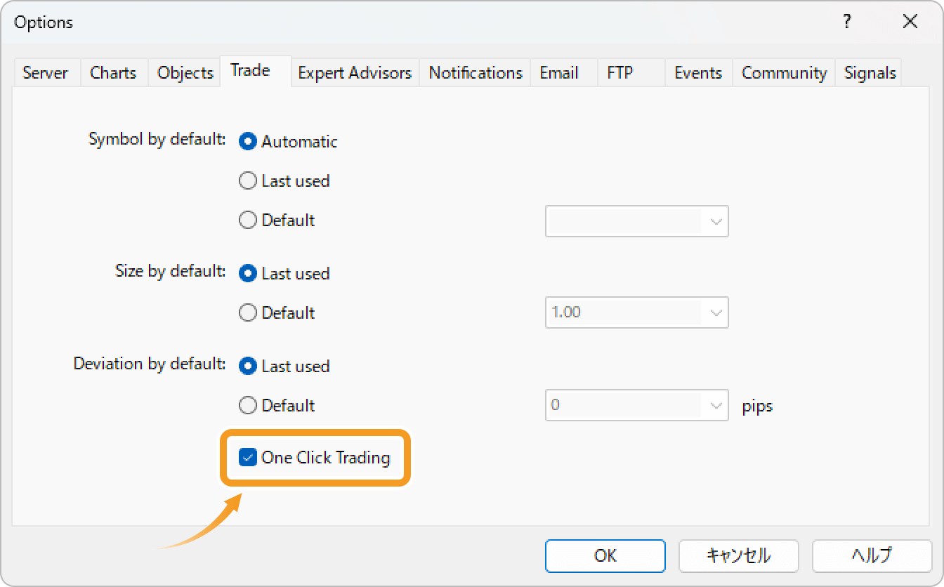
Task: Open the Email tab
Action: click(558, 72)
